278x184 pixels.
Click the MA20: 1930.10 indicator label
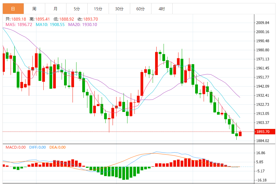83,25
